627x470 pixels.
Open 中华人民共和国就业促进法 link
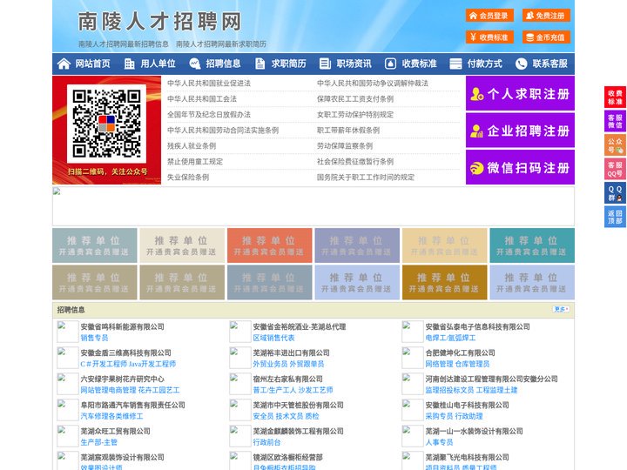click(209, 84)
